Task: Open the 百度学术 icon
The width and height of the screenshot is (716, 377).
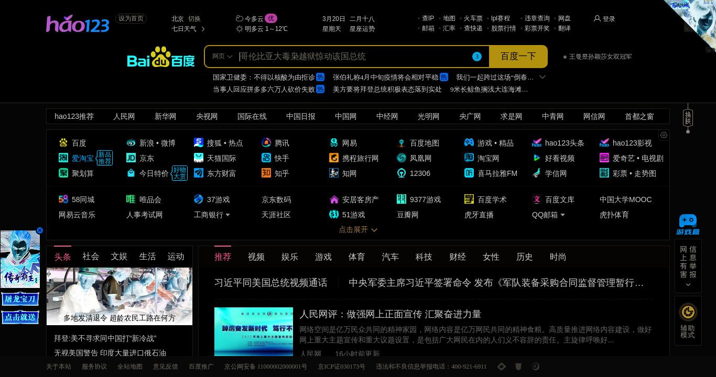Action: (469, 199)
